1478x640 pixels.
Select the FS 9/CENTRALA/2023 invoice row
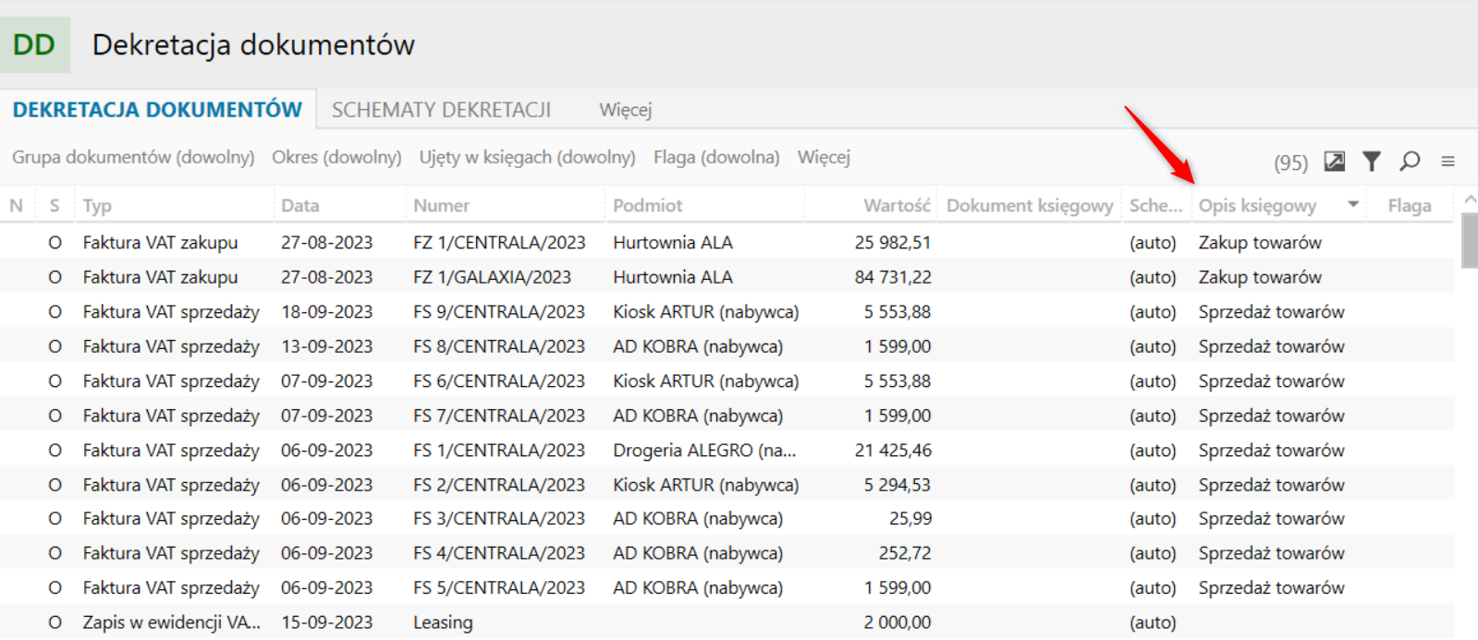point(499,312)
